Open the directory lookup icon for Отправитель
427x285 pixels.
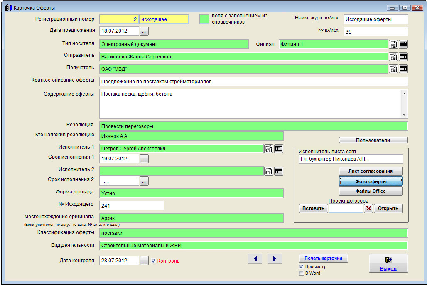pos(393,57)
